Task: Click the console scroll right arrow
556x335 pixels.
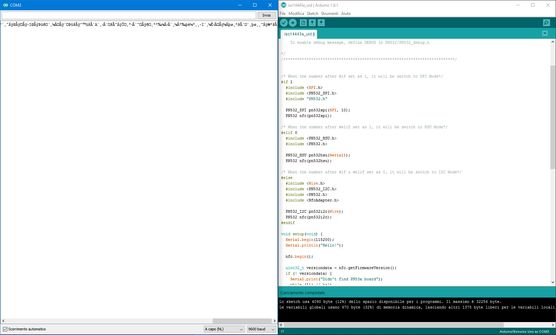Action: tap(553, 325)
